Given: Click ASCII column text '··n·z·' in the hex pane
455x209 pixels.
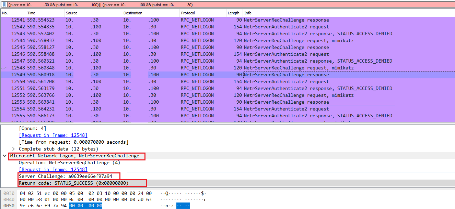Looking at the screenshot, I should 168,206.
